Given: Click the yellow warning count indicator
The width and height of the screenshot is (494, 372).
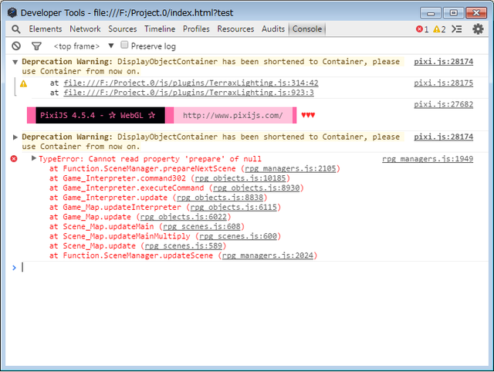Looking at the screenshot, I should [x=439, y=29].
